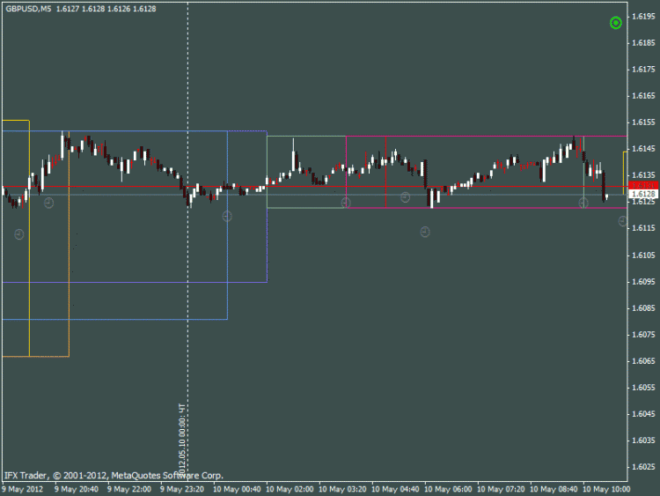Image resolution: width=660 pixels, height=496 pixels.
Task: Select the clock marker beneath the pink rectangle
Action: (425, 232)
